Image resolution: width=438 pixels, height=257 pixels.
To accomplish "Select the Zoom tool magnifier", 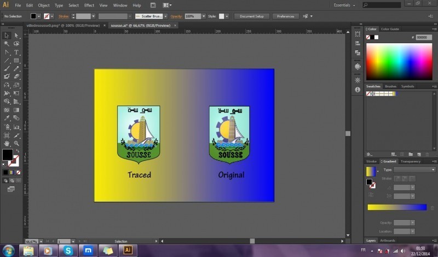I will click(16, 143).
